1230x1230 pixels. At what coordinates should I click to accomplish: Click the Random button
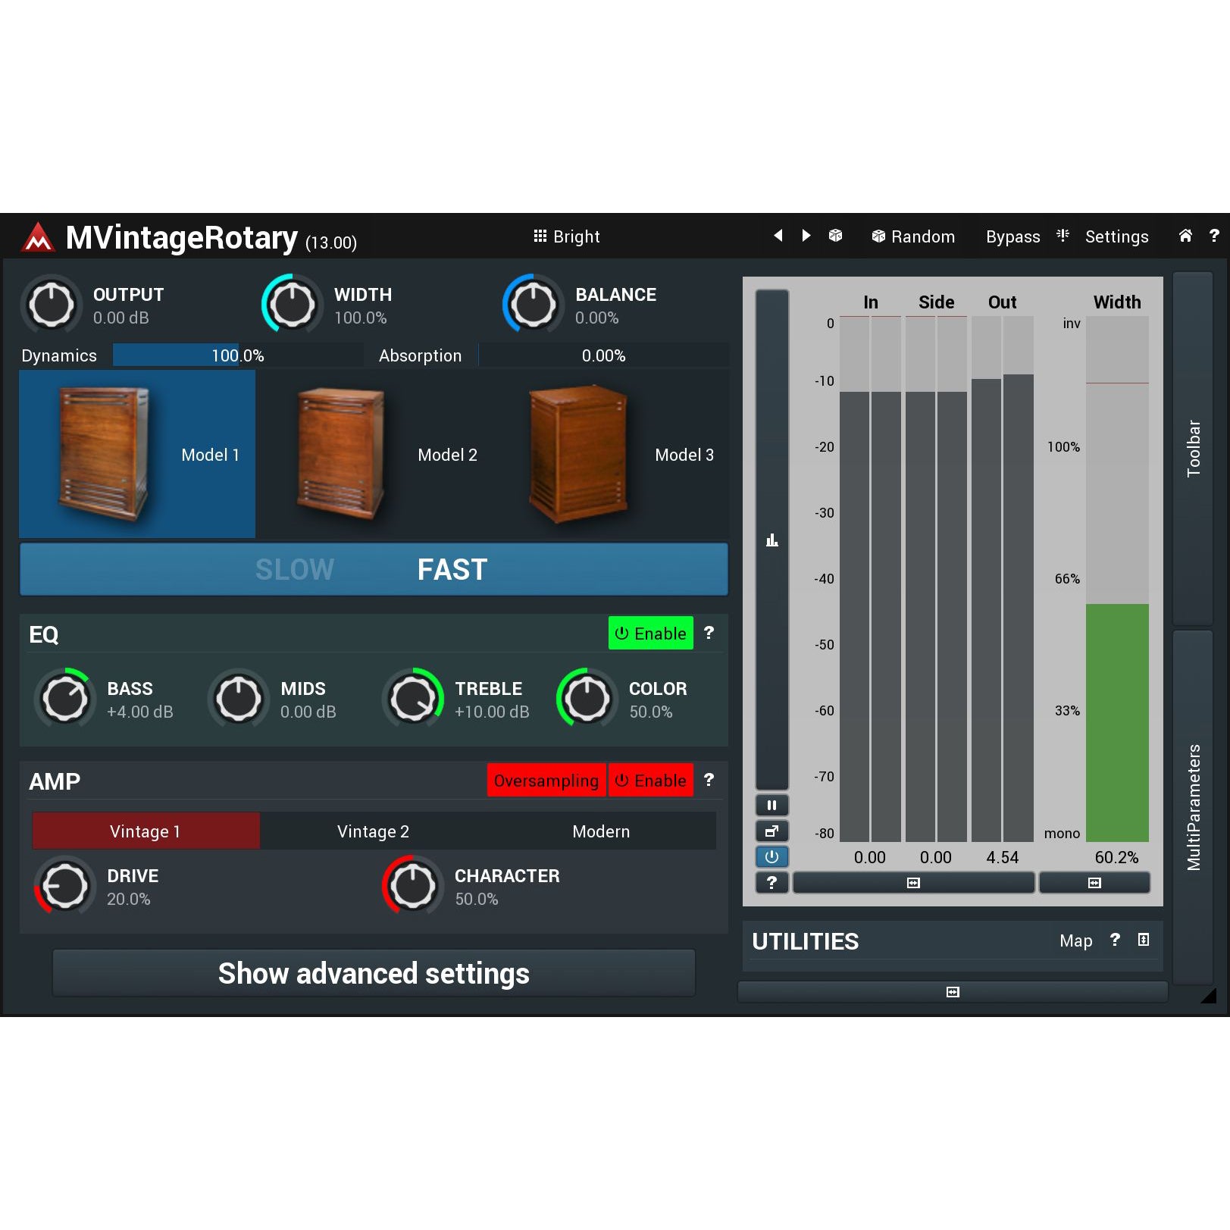pyautogui.click(x=913, y=236)
